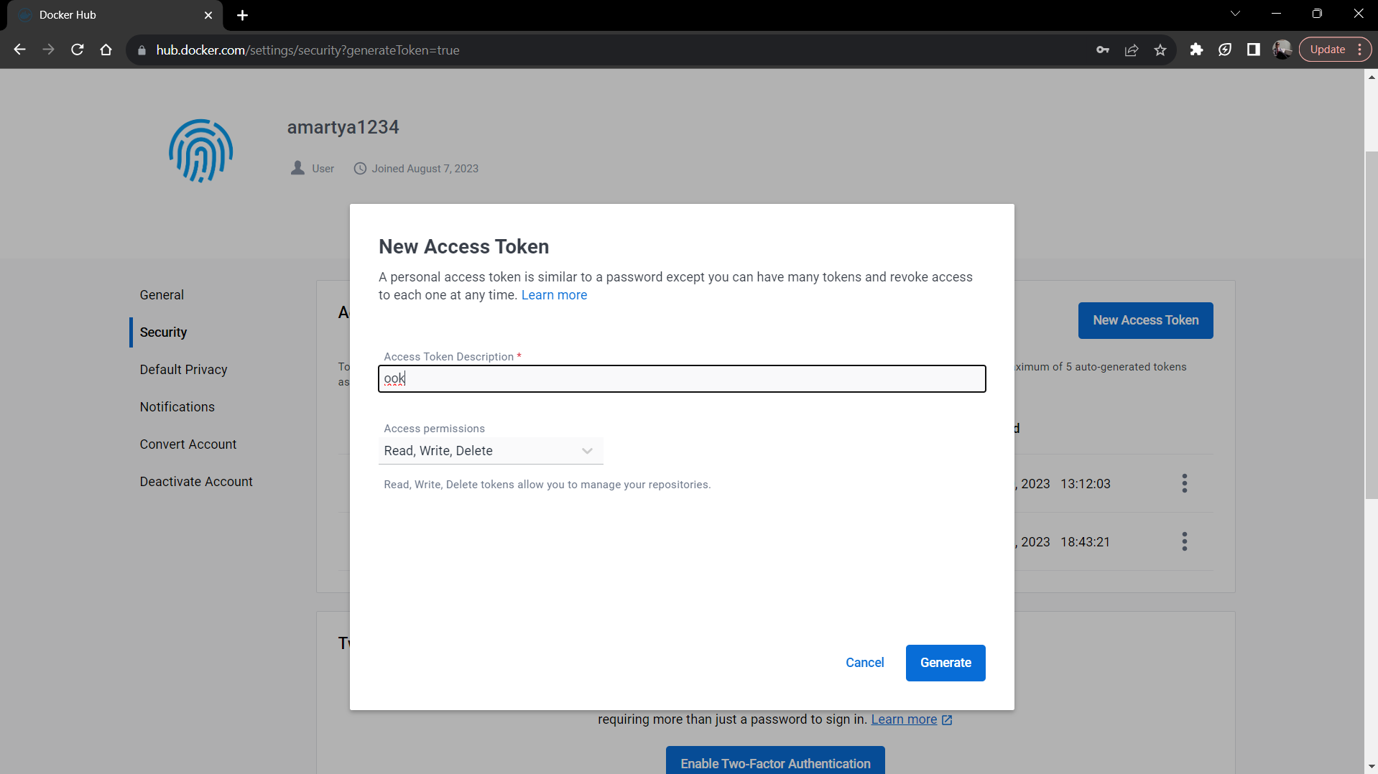
Task: Click the scrollbar down arrow
Action: click(1371, 767)
